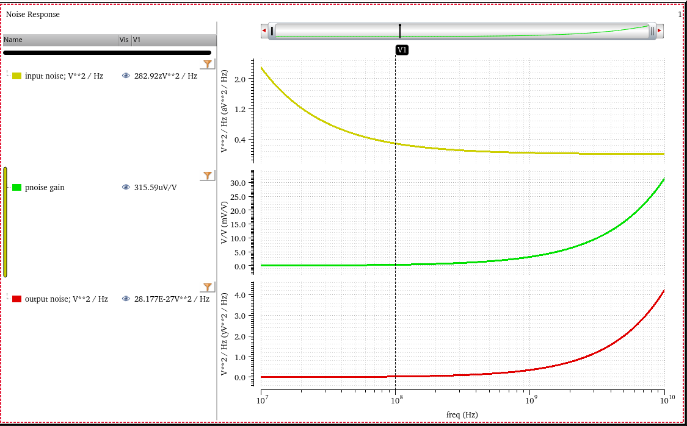
Task: Click the yellow input noise color swatch
Action: click(x=17, y=76)
